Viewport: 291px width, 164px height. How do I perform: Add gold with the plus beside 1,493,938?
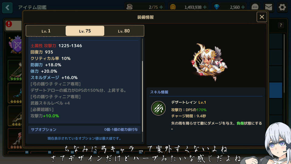point(205,7)
